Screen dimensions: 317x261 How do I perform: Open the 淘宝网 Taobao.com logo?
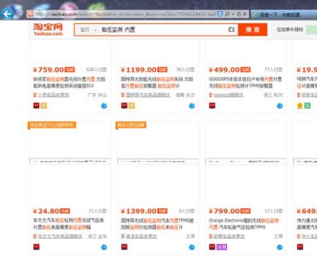tap(48, 29)
